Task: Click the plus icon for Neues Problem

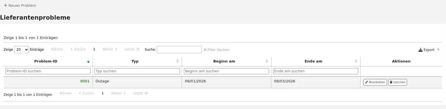Action: pos(5,5)
